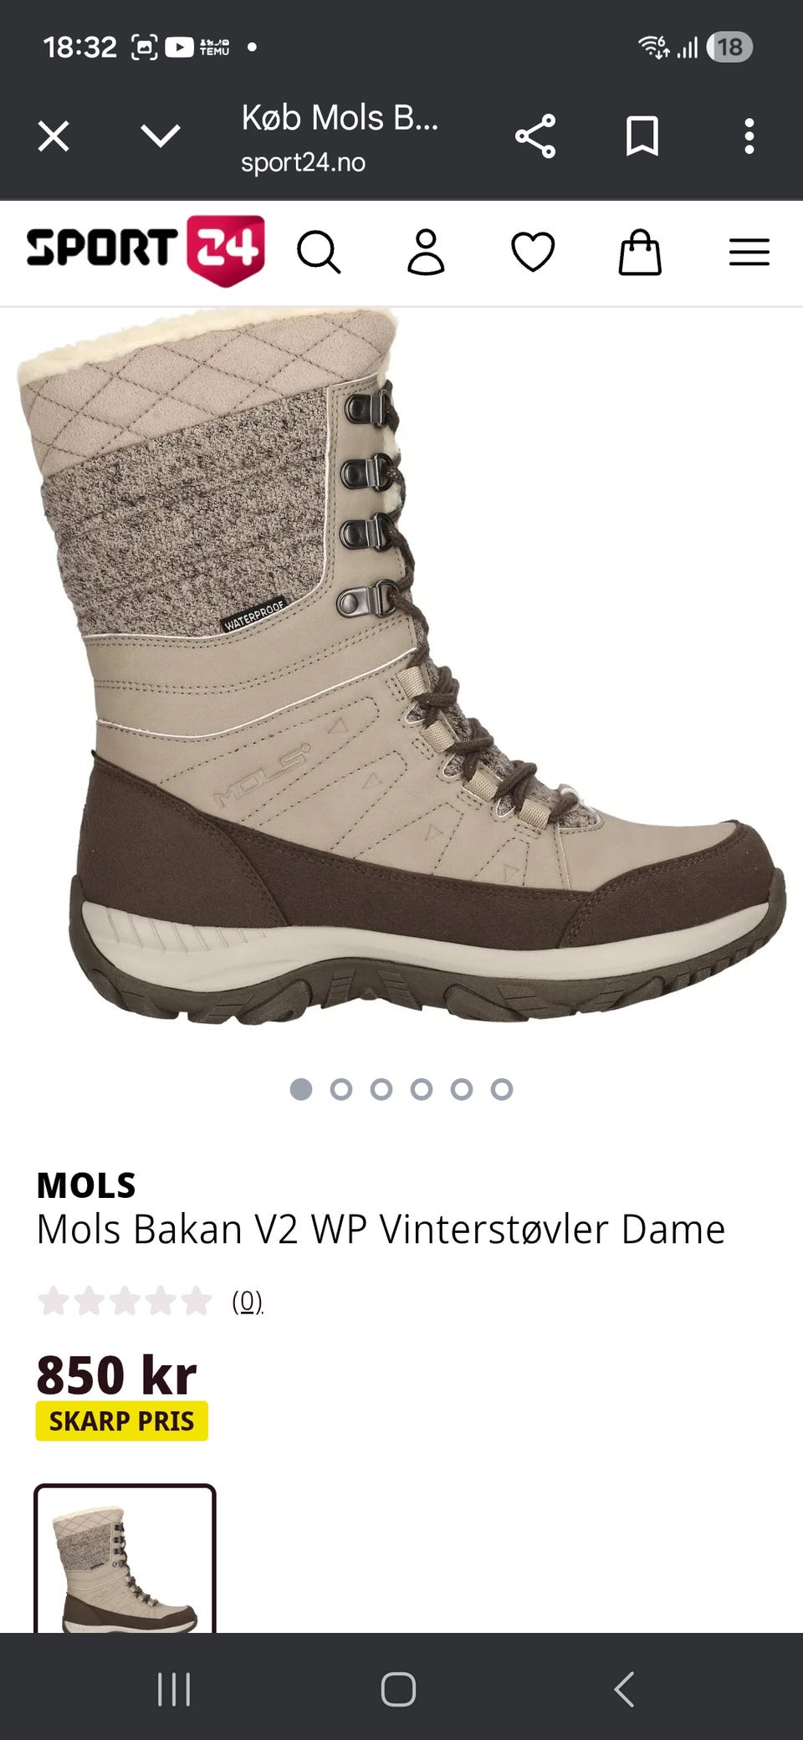Open the hamburger menu
Image resolution: width=803 pixels, height=1740 pixels.
pos(749,252)
